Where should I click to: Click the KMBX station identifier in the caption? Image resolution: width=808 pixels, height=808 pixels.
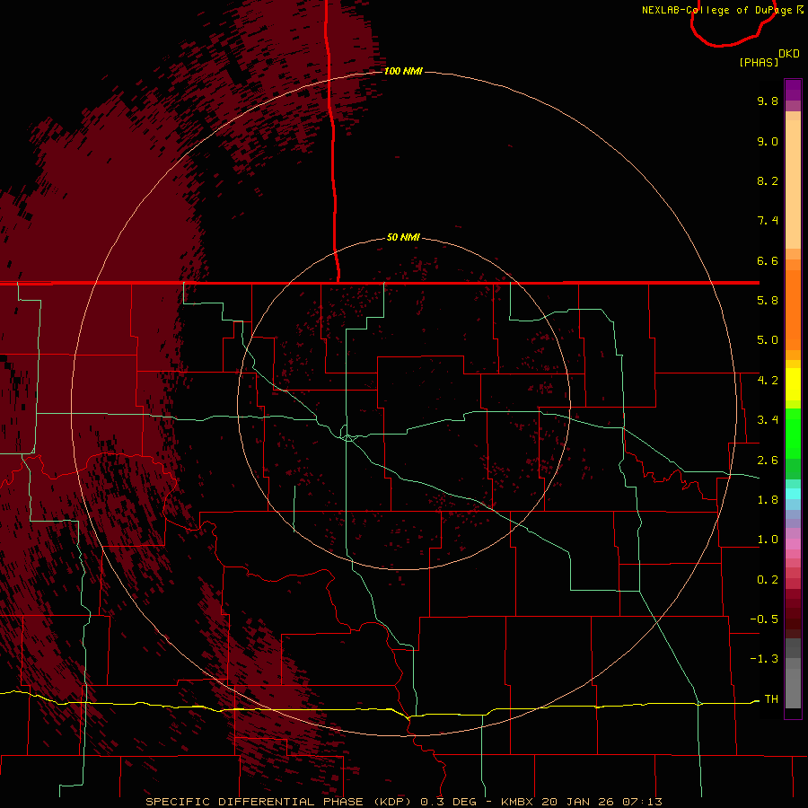pyautogui.click(x=517, y=802)
